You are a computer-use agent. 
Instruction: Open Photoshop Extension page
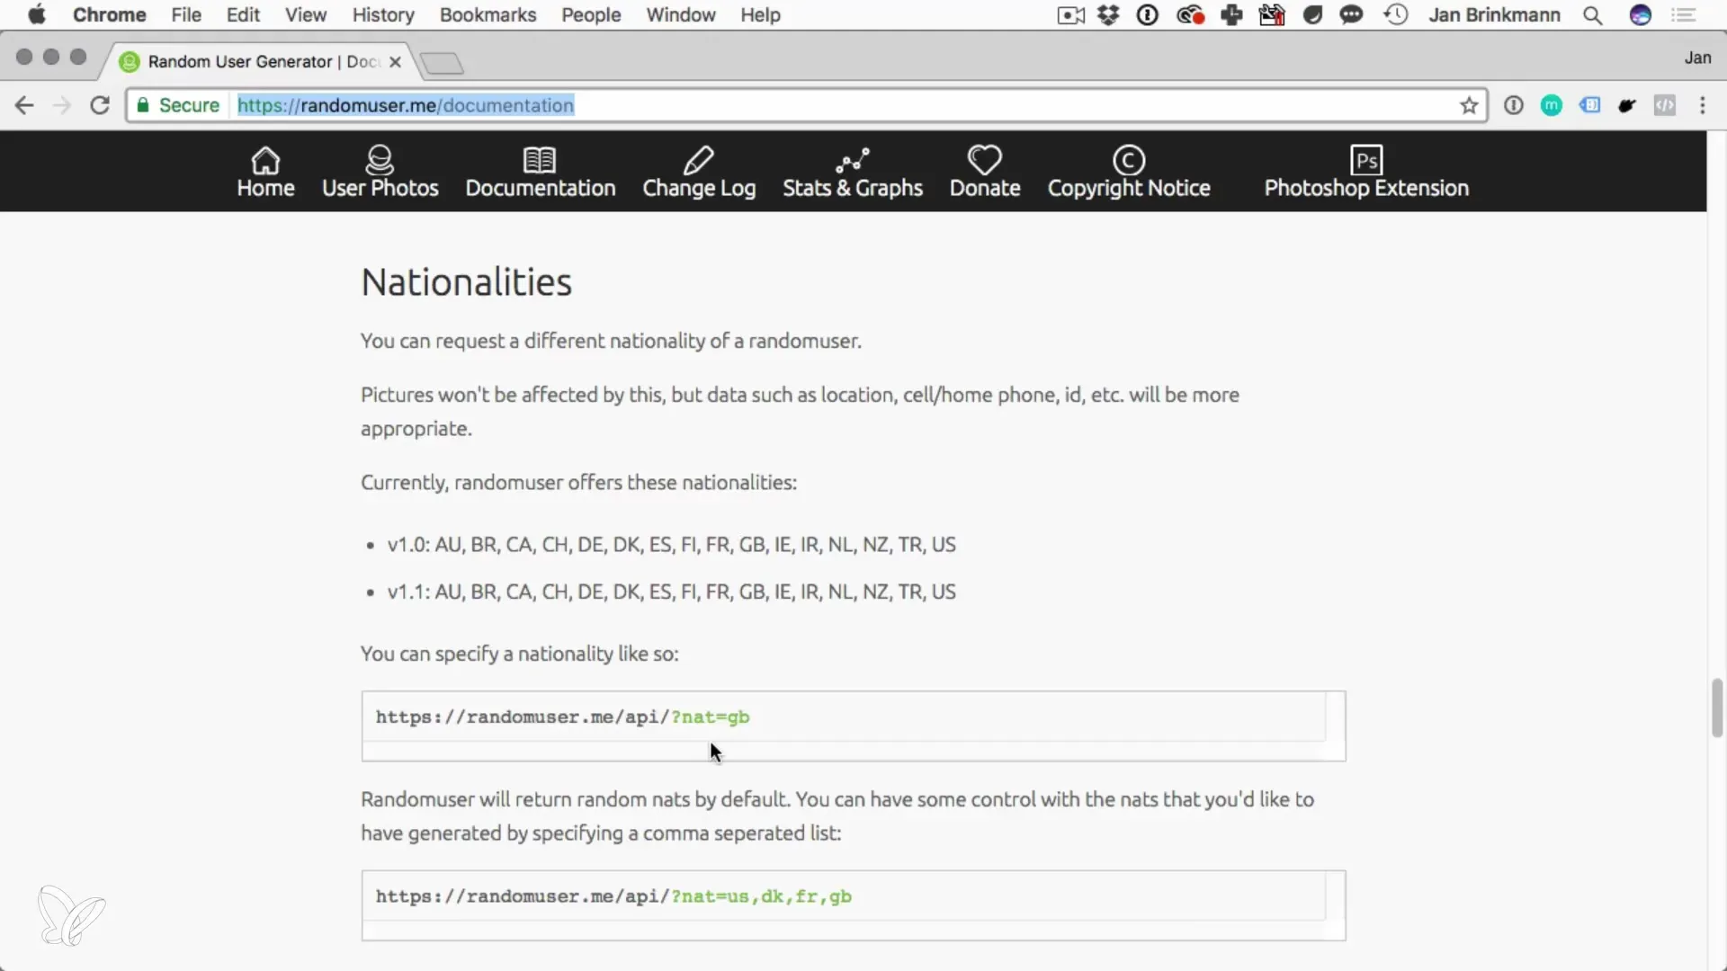pyautogui.click(x=1366, y=172)
